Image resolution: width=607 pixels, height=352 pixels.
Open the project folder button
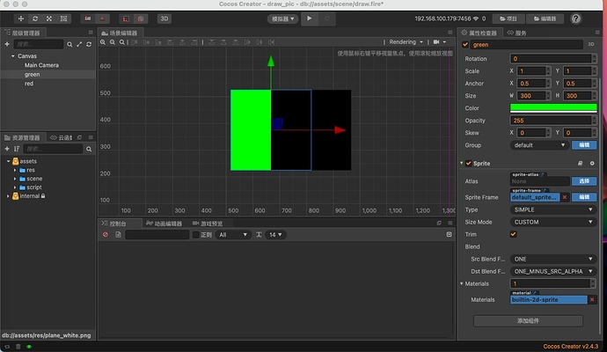click(508, 18)
